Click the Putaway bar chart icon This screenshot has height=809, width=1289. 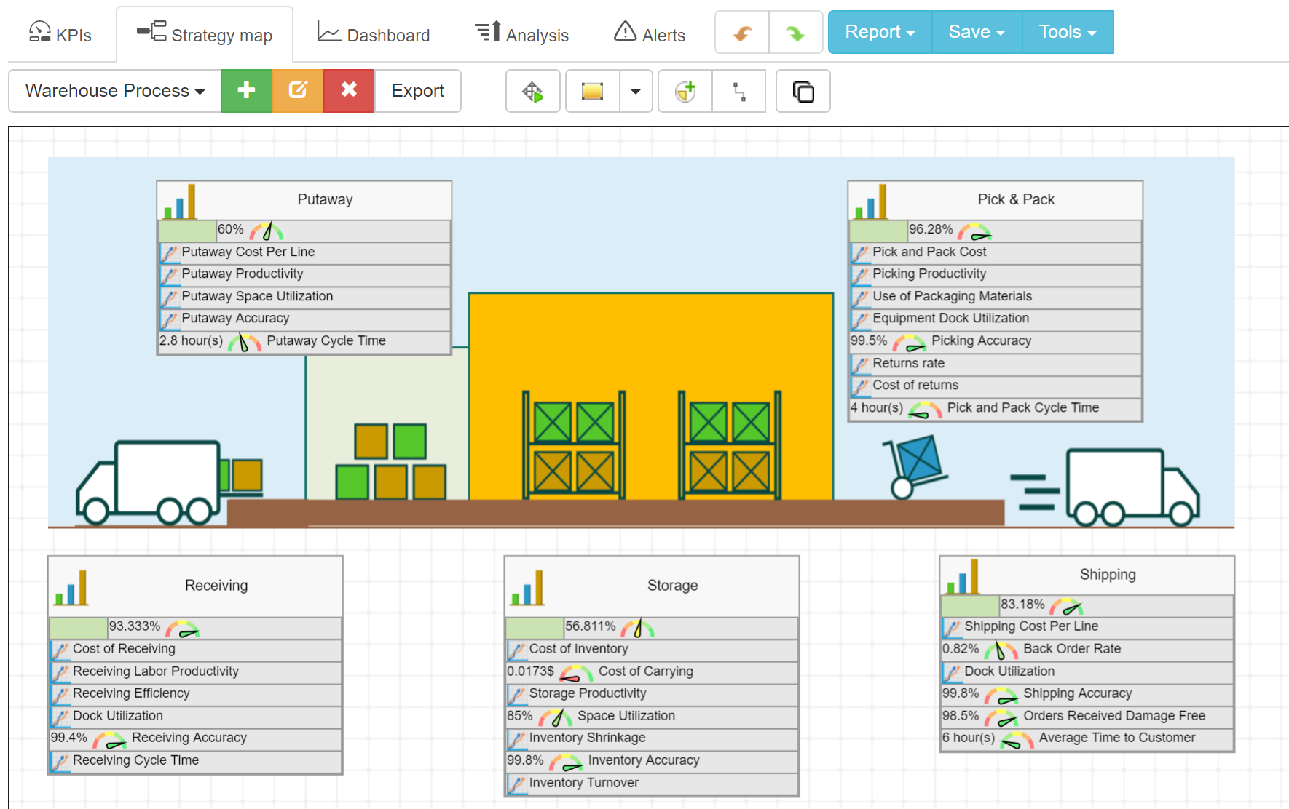click(x=180, y=202)
